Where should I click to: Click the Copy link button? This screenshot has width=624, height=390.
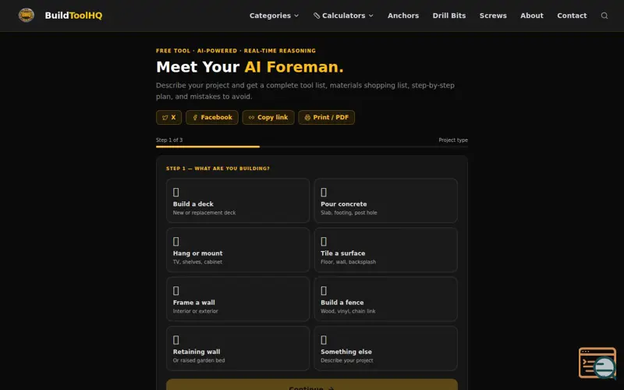pos(268,118)
